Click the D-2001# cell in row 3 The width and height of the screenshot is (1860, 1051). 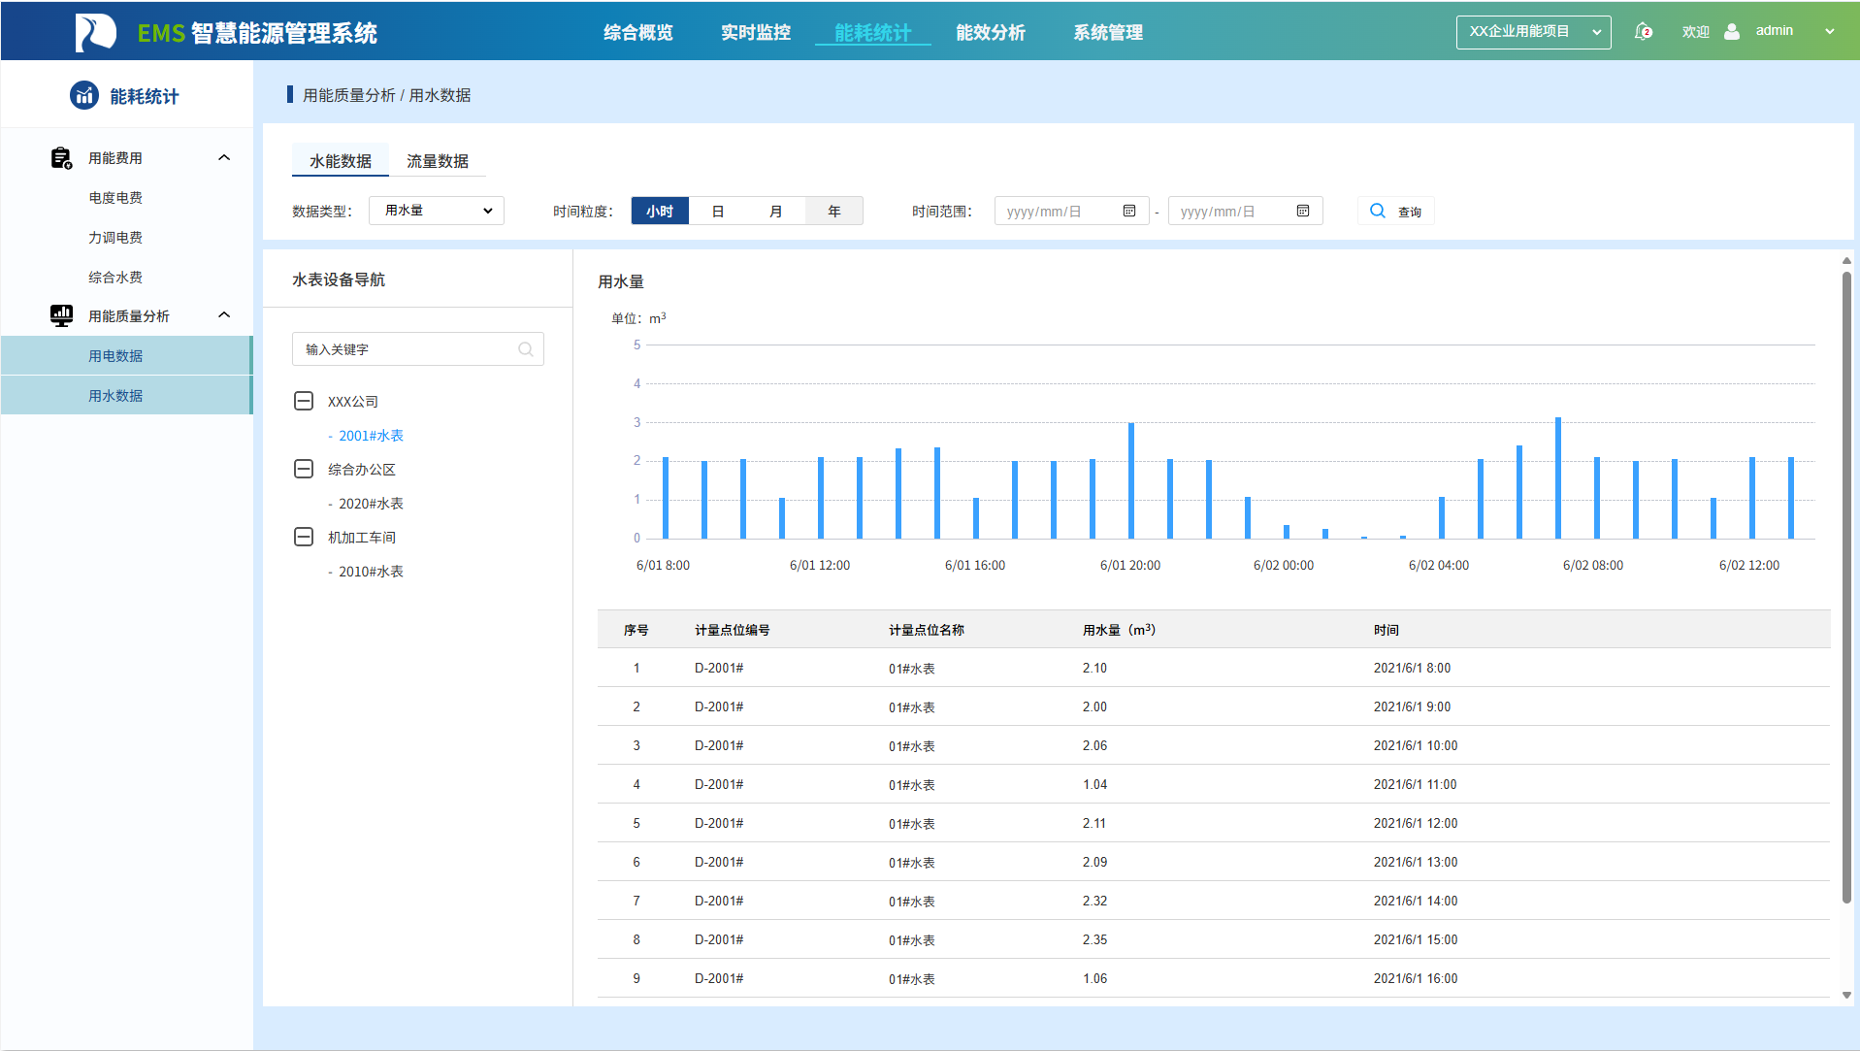[719, 746]
